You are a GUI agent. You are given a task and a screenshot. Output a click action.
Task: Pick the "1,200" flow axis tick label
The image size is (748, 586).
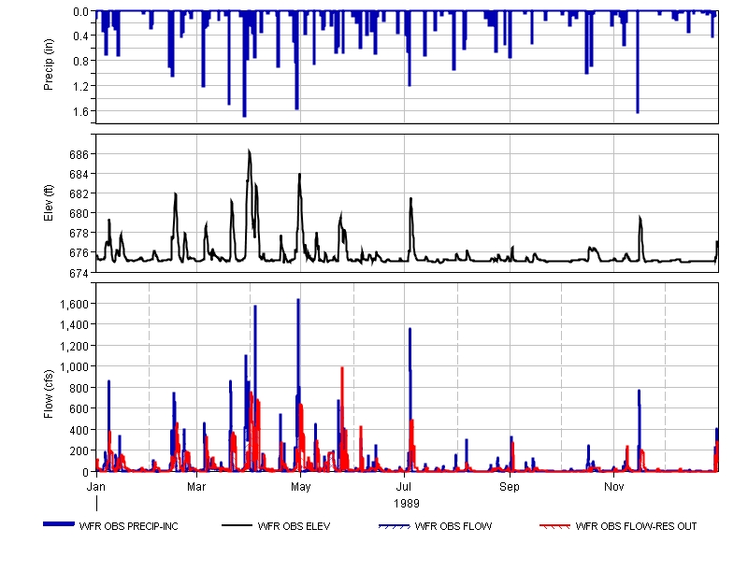[74, 346]
